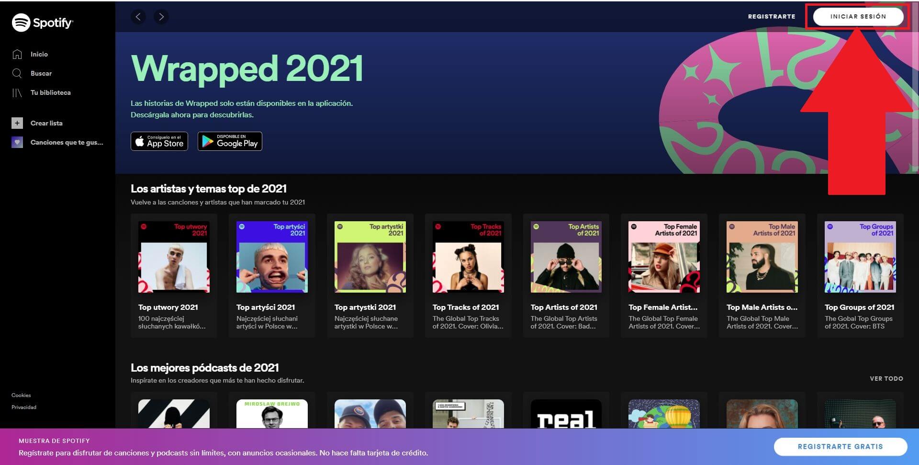Click the INICIAR SESIÓN button

858,16
